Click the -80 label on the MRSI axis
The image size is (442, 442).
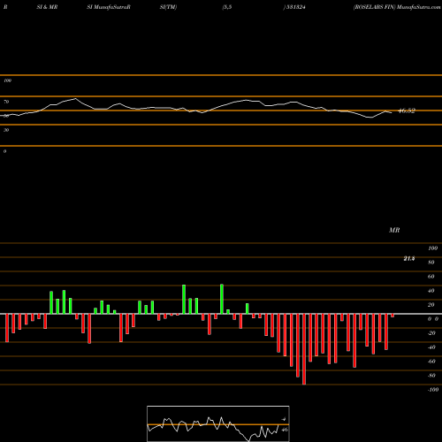pyautogui.click(x=431, y=376)
